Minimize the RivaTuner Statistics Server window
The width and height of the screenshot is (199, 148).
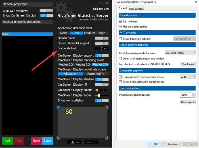coord(104,4)
